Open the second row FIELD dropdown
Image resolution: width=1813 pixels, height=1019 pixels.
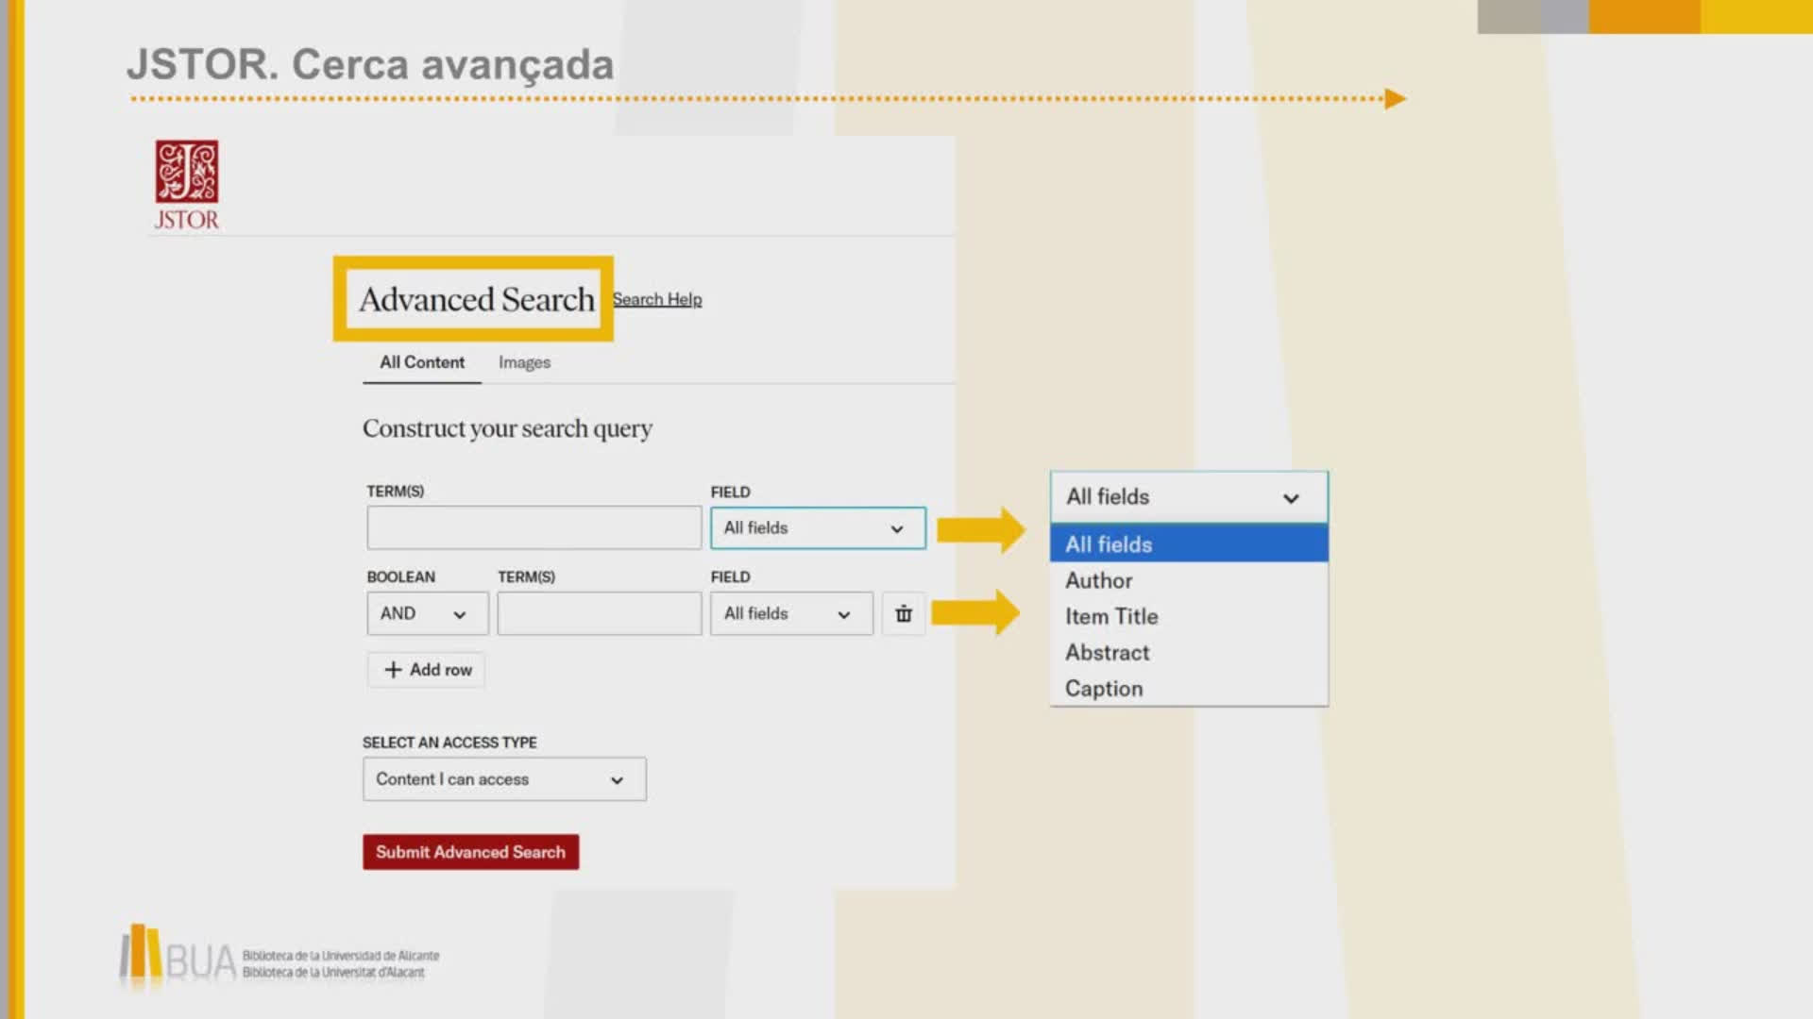(x=791, y=614)
